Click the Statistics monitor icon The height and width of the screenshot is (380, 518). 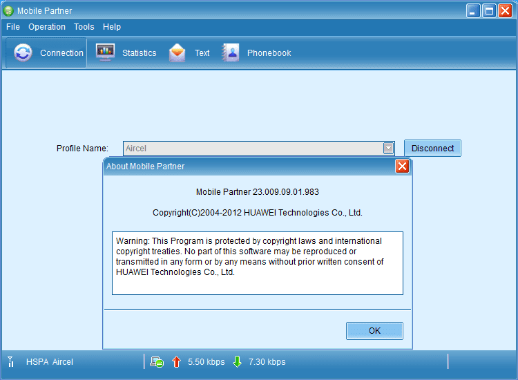pyautogui.click(x=106, y=53)
